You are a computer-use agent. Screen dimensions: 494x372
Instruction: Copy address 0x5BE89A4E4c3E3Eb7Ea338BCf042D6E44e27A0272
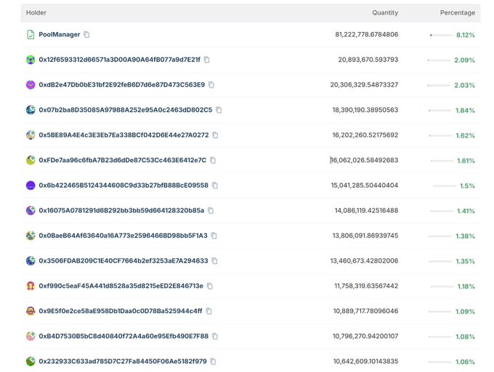pyautogui.click(x=215, y=135)
